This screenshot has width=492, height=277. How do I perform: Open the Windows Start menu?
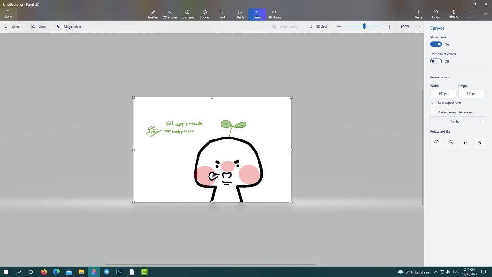(x=6, y=272)
